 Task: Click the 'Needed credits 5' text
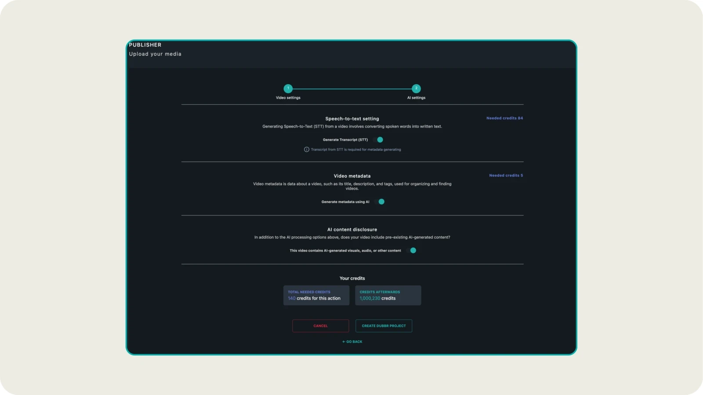506,176
